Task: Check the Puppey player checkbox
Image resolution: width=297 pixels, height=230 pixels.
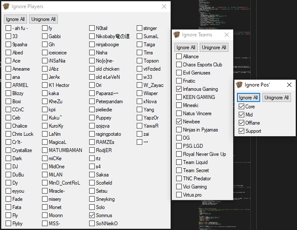Action: pyautogui.click(x=92, y=117)
